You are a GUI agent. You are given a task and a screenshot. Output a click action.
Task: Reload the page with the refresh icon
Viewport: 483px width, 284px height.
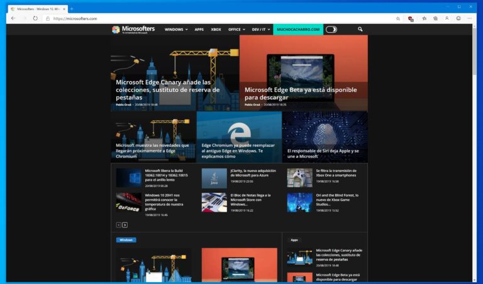35,18
